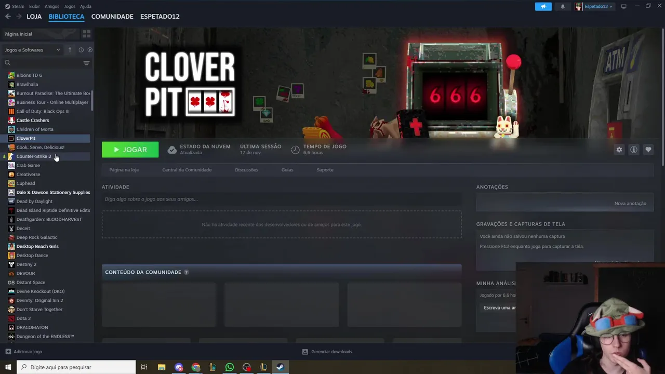Click the Crab Game icon
The image size is (665, 374).
pos(11,165)
